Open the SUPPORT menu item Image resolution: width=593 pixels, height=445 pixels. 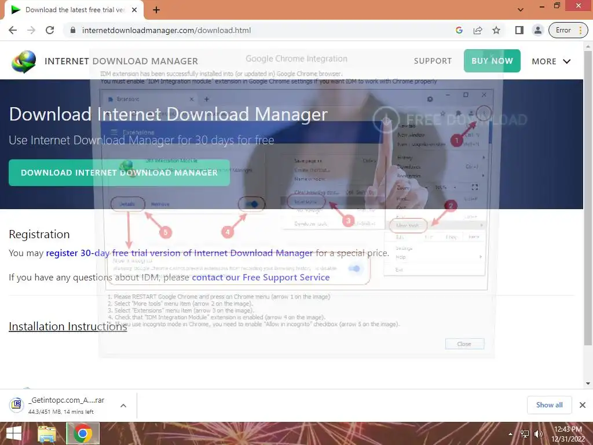[433, 61]
